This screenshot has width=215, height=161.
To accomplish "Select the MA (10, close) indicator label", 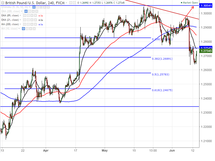I will (x=9, y=29).
